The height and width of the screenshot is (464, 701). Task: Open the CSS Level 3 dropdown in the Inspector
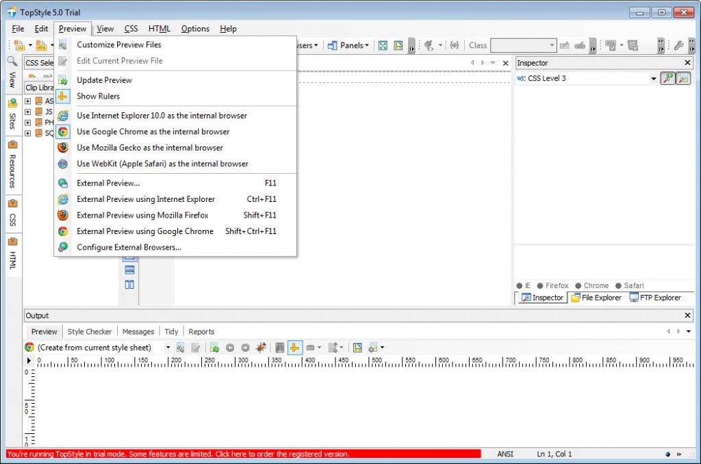[x=654, y=79]
